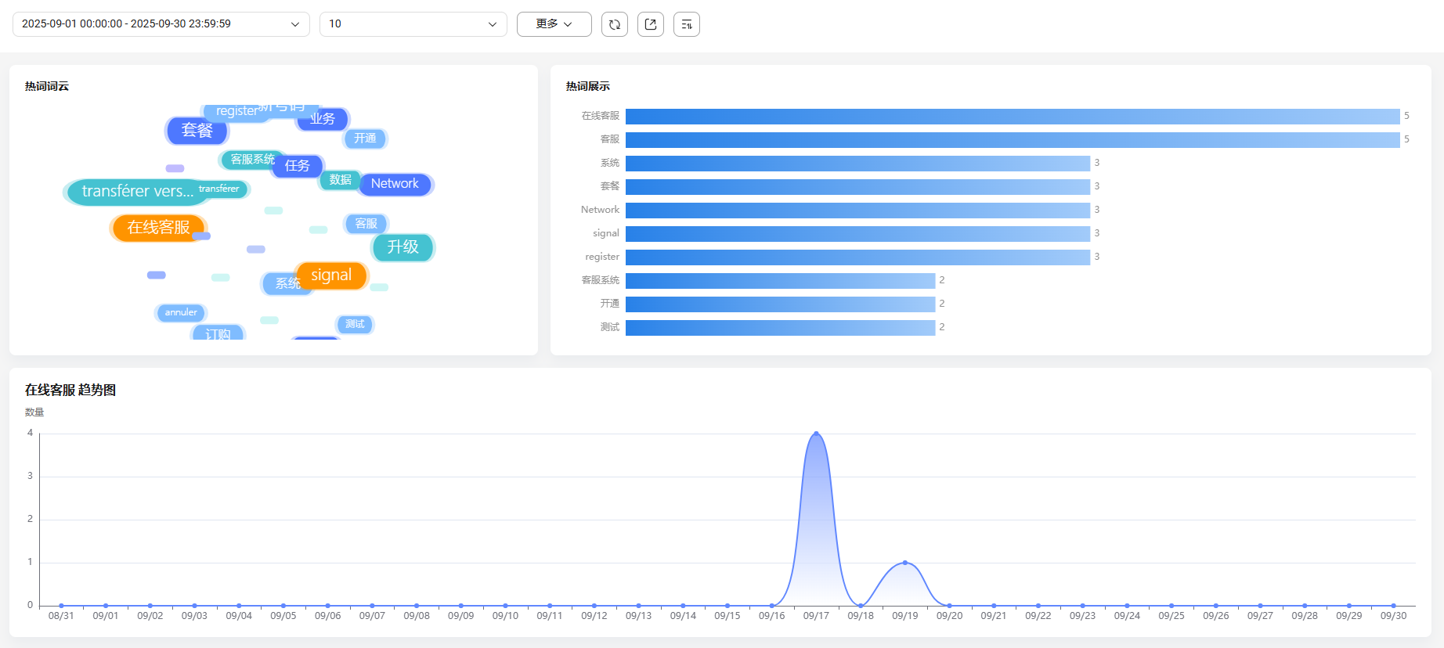This screenshot has width=1444, height=648.
Task: Click the 热词展示 panel title
Action: [588, 87]
